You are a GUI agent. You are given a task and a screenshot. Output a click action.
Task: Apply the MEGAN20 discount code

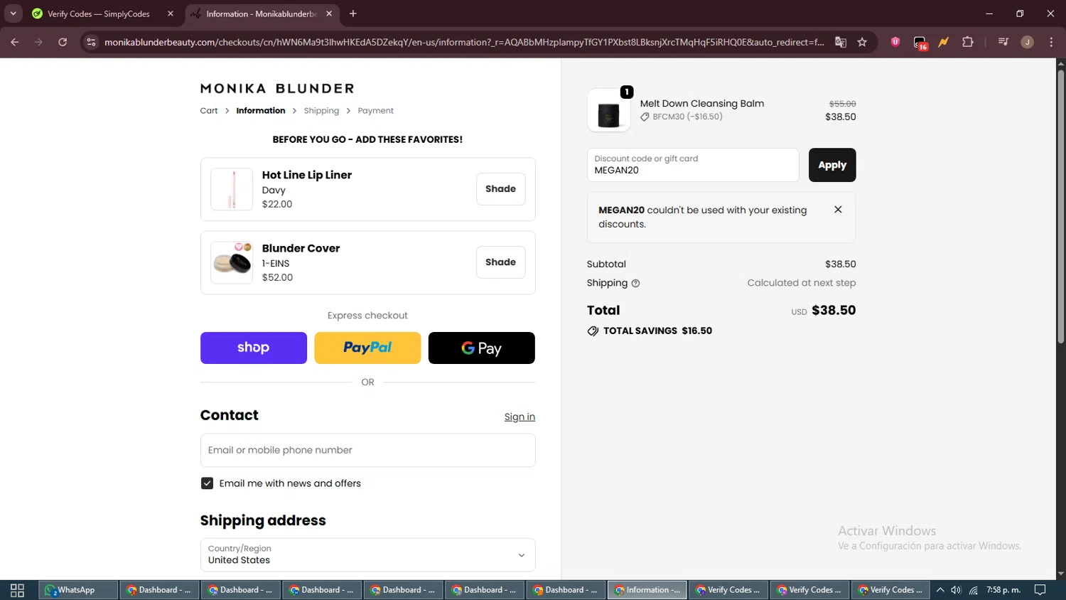tap(832, 165)
